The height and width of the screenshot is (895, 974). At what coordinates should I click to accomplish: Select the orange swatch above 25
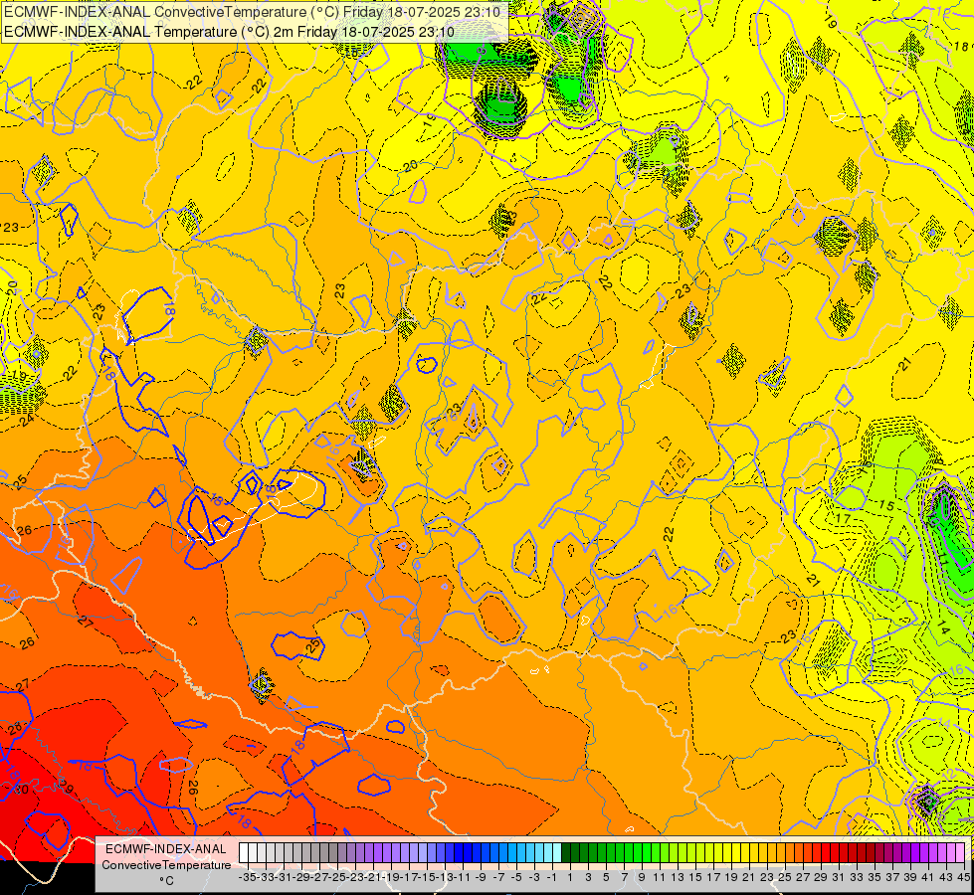click(781, 852)
